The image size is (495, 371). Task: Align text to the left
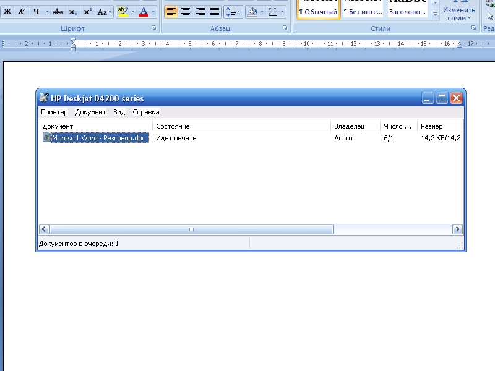(x=171, y=12)
